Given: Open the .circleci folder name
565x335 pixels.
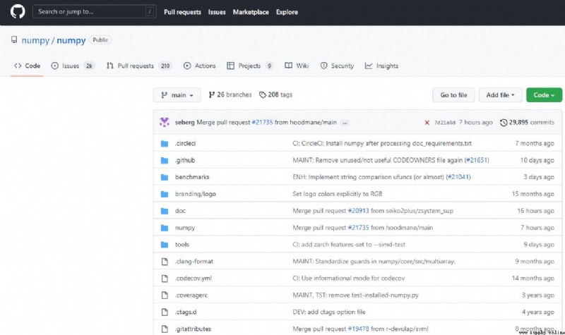Looking at the screenshot, I should pyautogui.click(x=185, y=143).
